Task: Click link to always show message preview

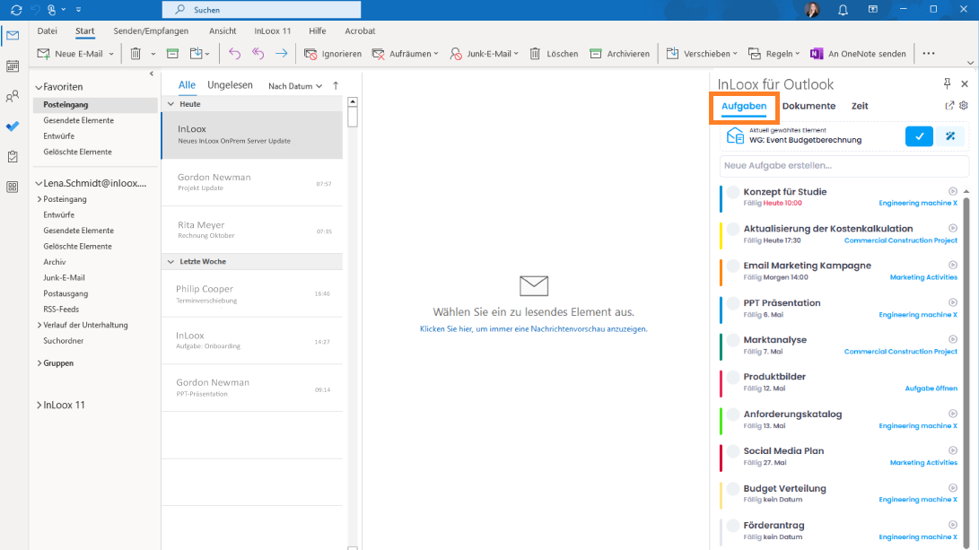Action: tap(534, 329)
